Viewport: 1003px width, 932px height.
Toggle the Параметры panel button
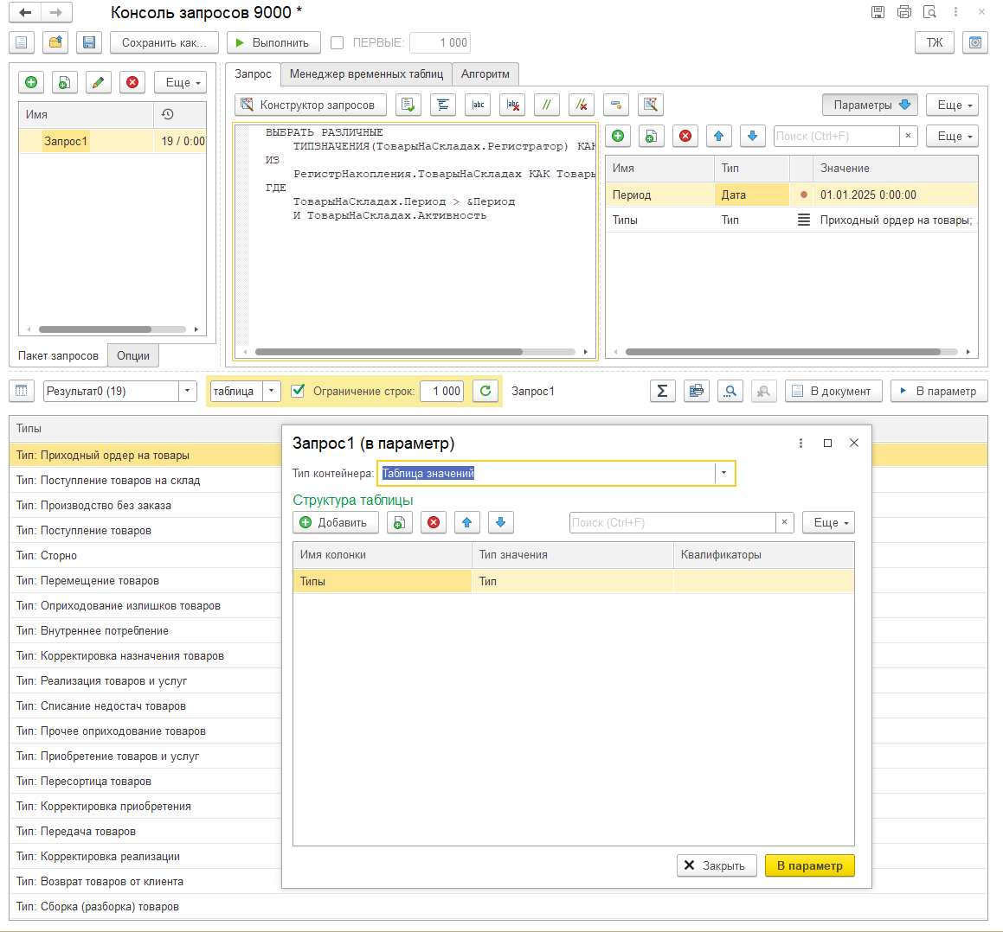pyautogui.click(x=870, y=105)
